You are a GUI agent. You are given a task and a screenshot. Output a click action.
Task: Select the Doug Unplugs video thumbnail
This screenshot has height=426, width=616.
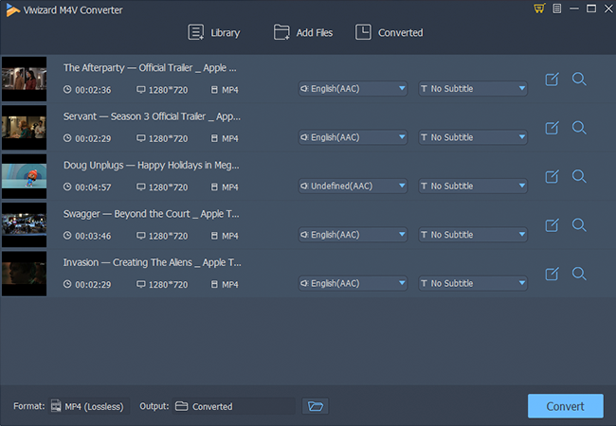click(24, 176)
